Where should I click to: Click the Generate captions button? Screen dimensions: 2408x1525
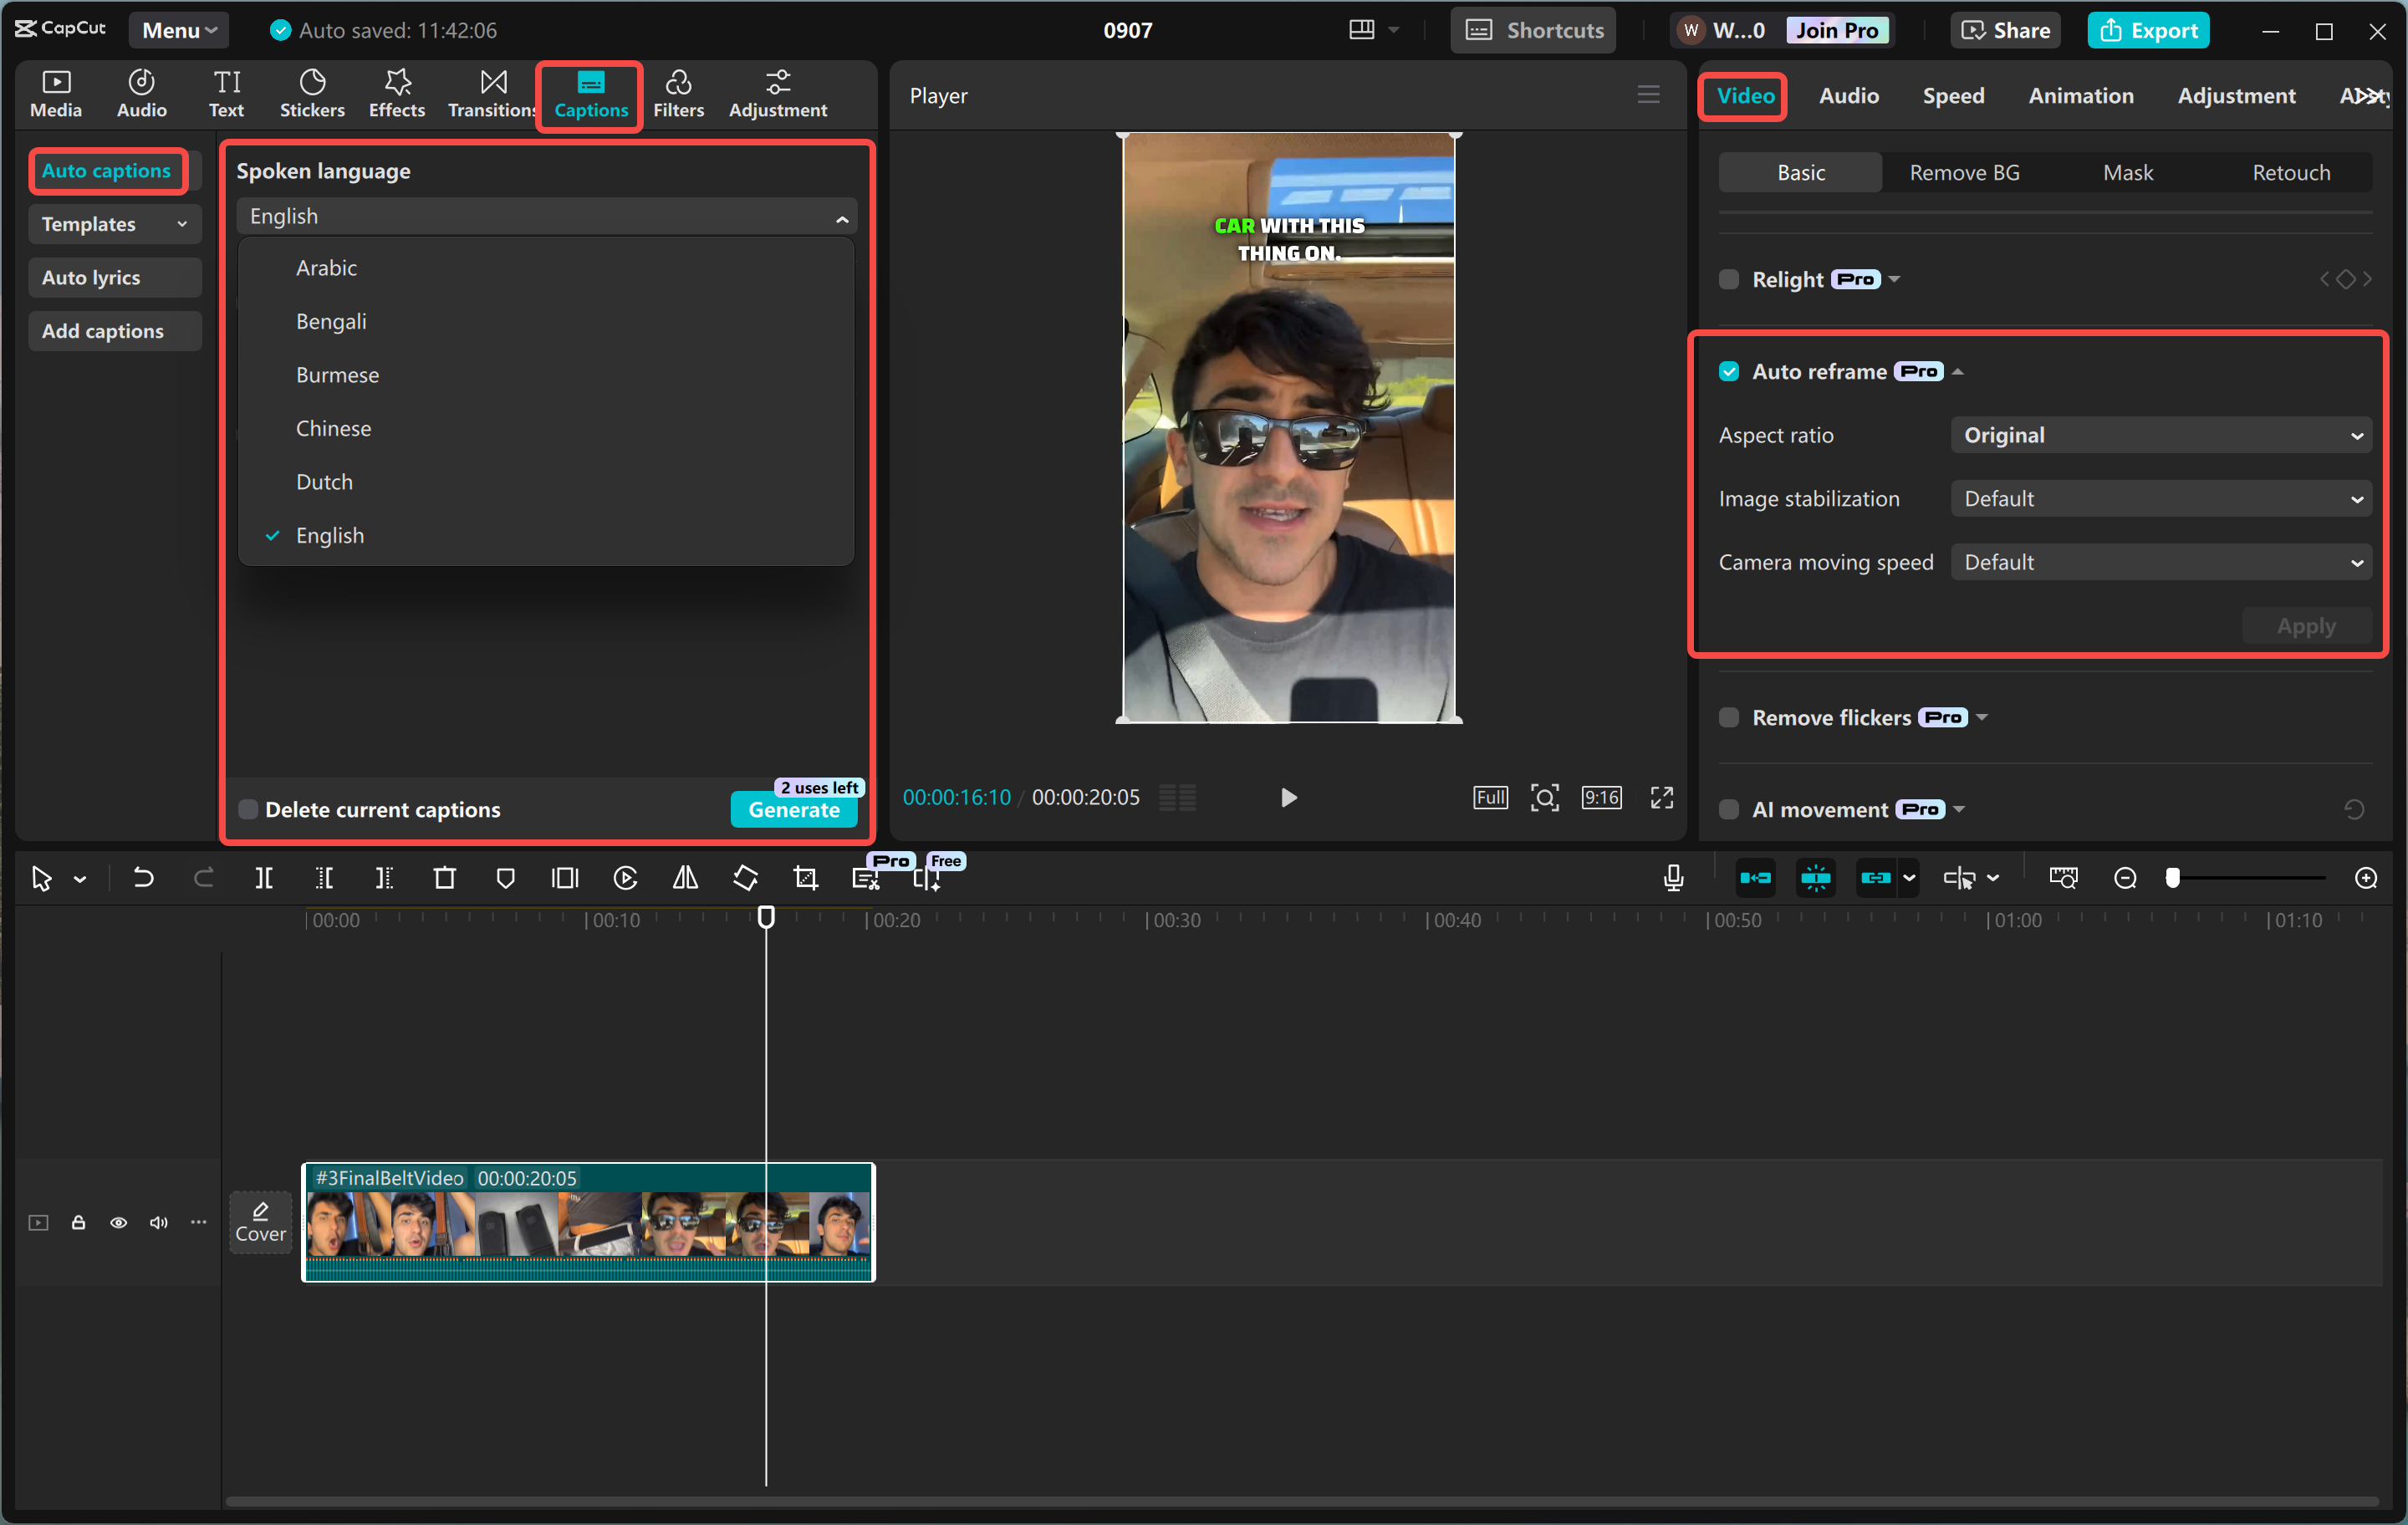click(x=793, y=810)
